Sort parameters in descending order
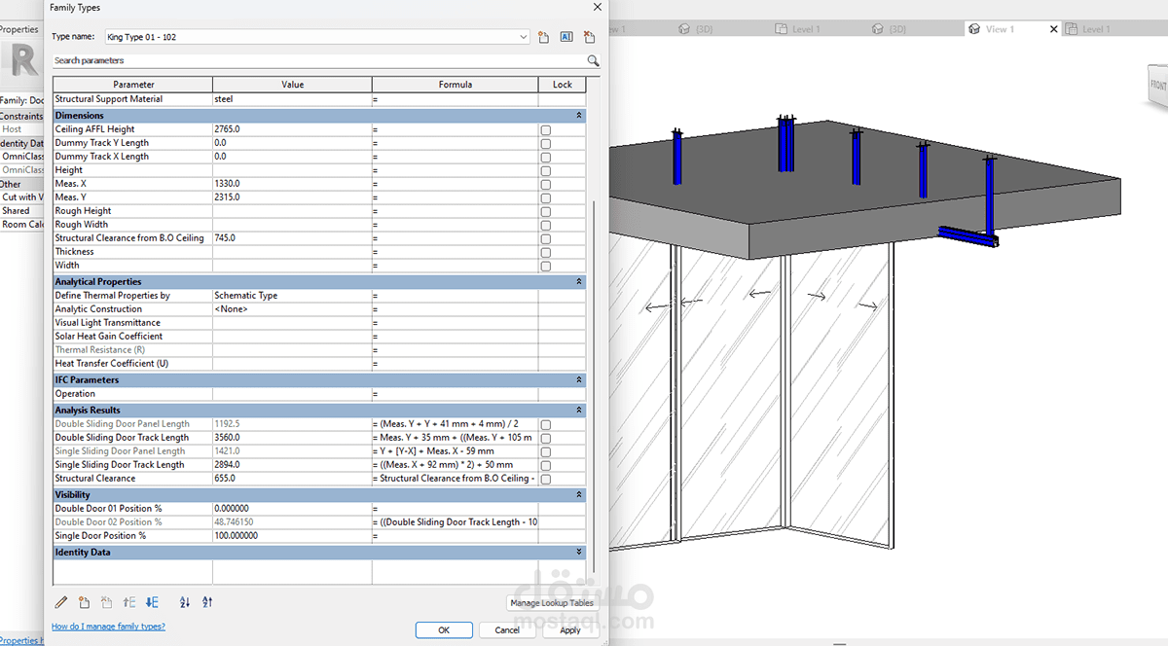The height and width of the screenshot is (646, 1168). [207, 602]
